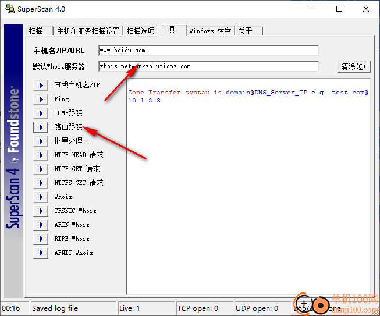This screenshot has height=316, width=380.
Task: Click the SuperScan app icon in title bar
Action: 10,9
